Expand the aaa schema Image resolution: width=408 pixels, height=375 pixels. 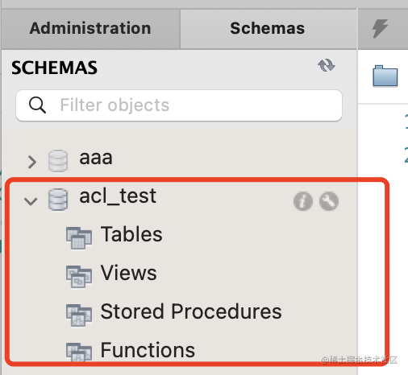(32, 162)
